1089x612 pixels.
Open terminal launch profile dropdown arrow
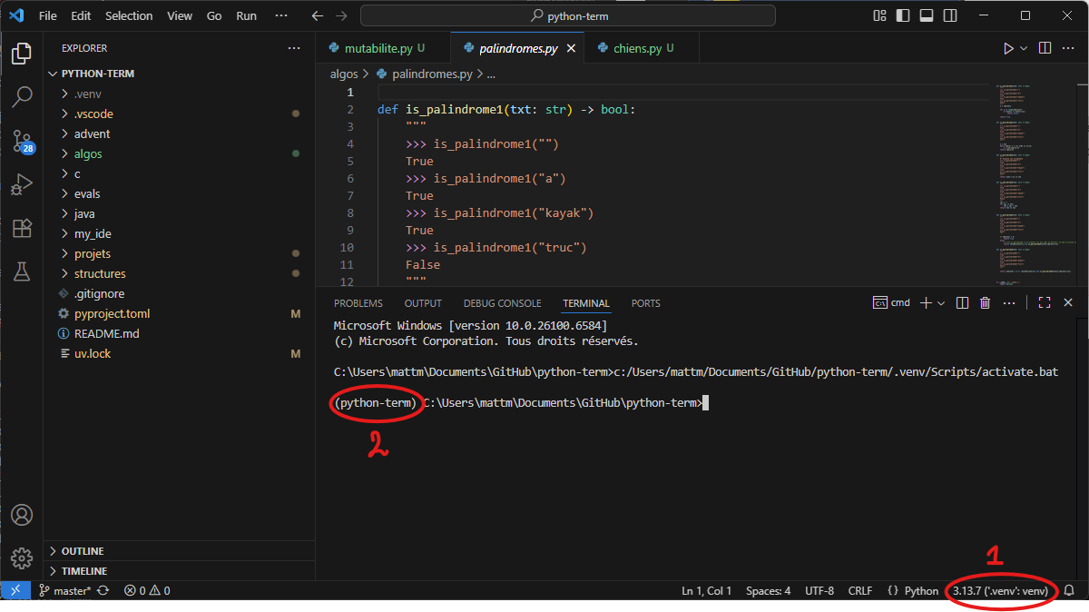pyautogui.click(x=941, y=303)
